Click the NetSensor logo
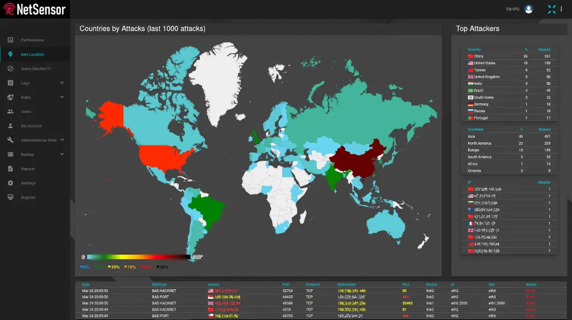 click(x=35, y=9)
